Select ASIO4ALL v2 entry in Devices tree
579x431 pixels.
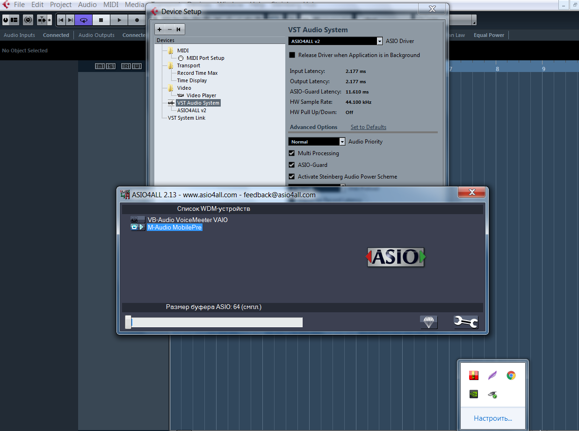[192, 110]
